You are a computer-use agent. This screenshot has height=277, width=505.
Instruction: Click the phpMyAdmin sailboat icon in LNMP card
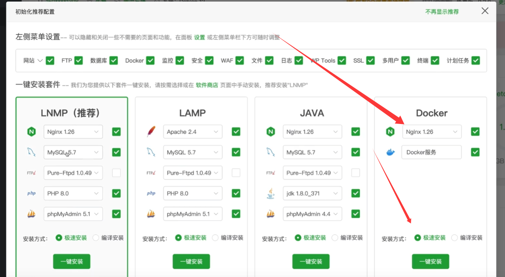31,214
